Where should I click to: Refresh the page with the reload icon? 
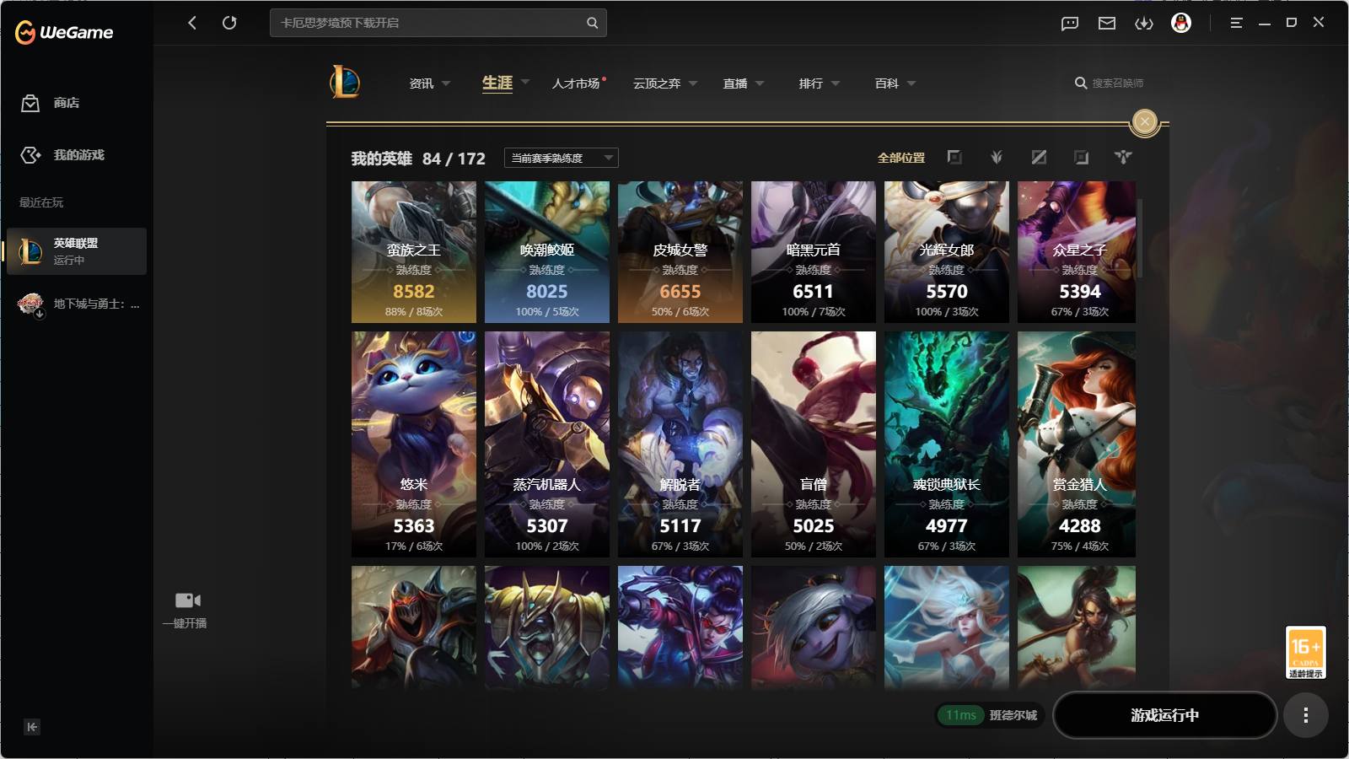[229, 23]
